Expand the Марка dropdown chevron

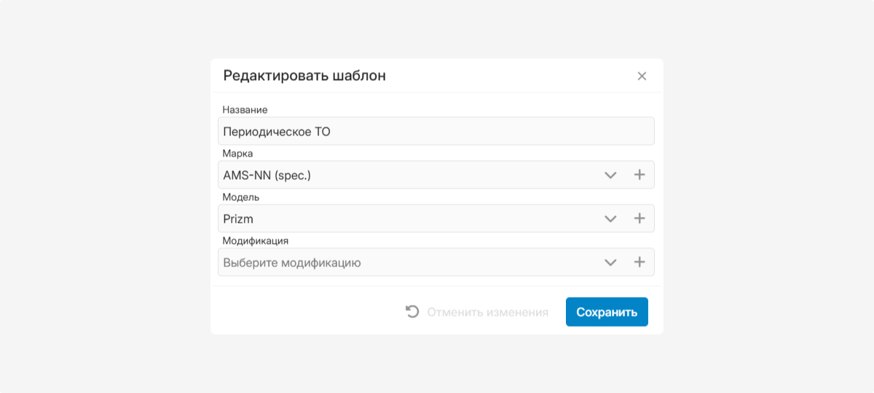[x=610, y=175]
